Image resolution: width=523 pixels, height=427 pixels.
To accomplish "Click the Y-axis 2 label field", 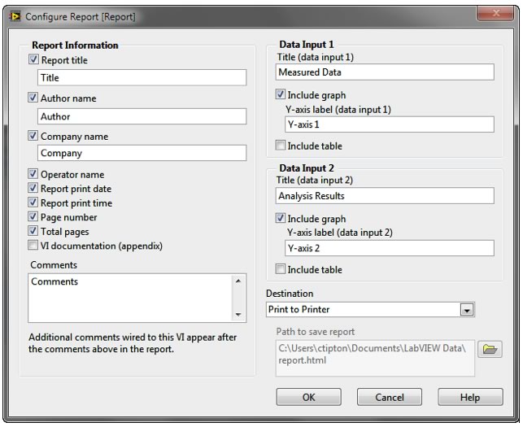I will coord(389,248).
